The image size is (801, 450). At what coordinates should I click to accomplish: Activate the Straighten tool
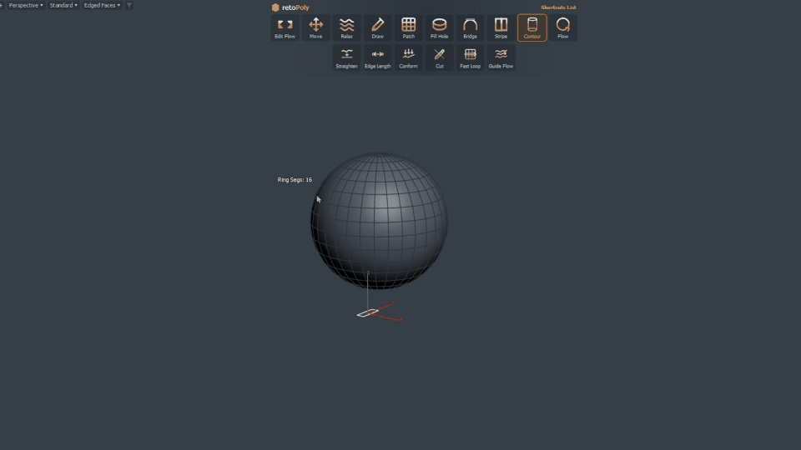pyautogui.click(x=346, y=58)
